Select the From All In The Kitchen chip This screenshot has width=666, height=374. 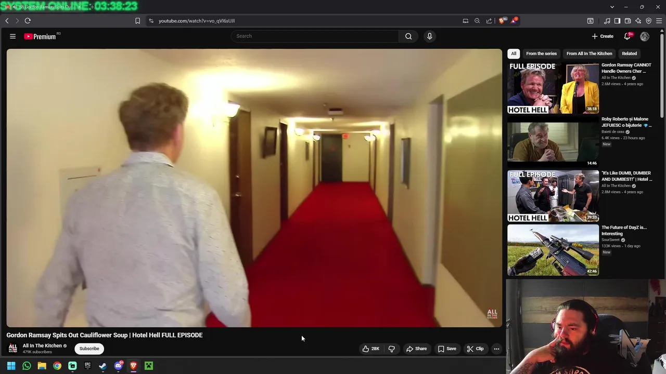point(589,54)
